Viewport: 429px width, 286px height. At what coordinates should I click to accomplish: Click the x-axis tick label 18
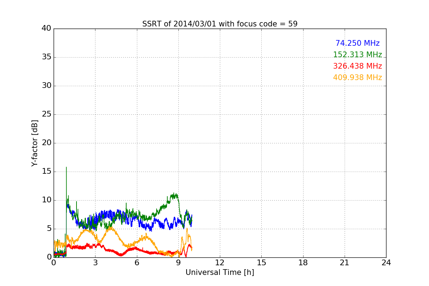[x=303, y=263]
